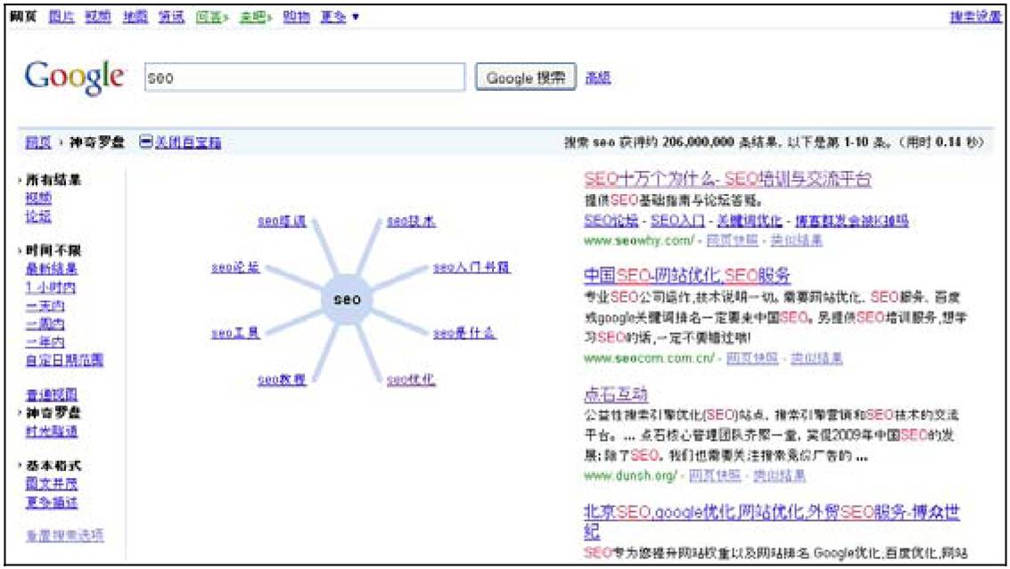Click the center seo node of the wheel
1010x569 pixels.
pyautogui.click(x=347, y=299)
